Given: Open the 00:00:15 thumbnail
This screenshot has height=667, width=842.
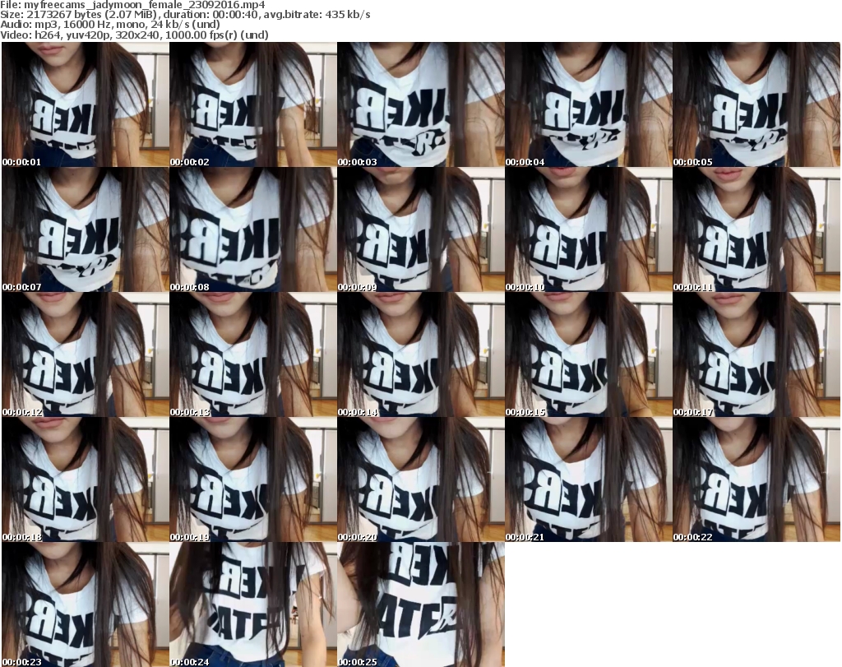Looking at the screenshot, I should (x=589, y=354).
